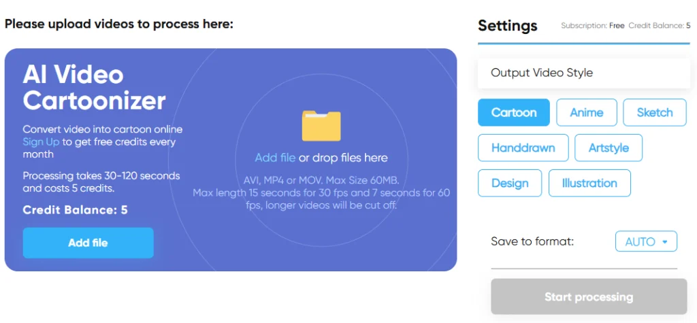Pick the Handdrawn style option
The height and width of the screenshot is (323, 697).
tap(522, 148)
